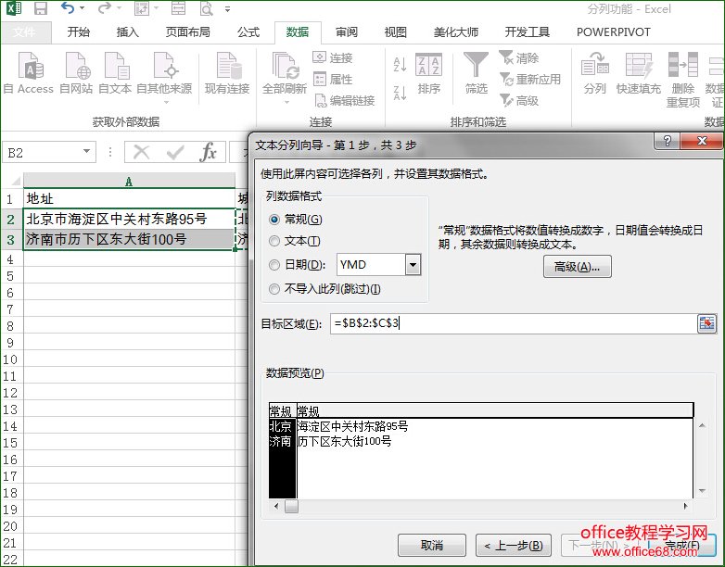Click the 自网站 import icon
725x567 pixels.
pyautogui.click(x=76, y=69)
